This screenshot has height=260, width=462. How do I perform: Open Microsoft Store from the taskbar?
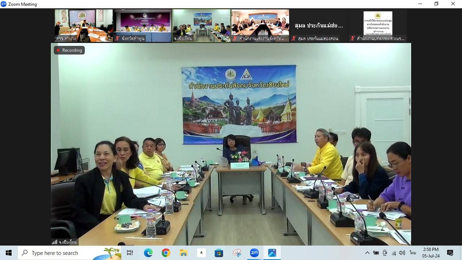tap(219, 253)
